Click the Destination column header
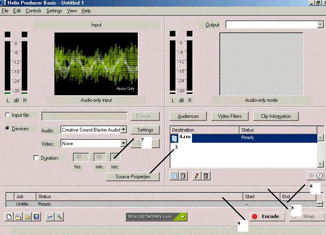326x235 pixels. point(205,130)
